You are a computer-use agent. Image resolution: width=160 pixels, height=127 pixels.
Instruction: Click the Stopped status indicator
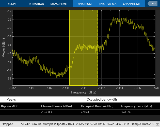tap(8, 124)
